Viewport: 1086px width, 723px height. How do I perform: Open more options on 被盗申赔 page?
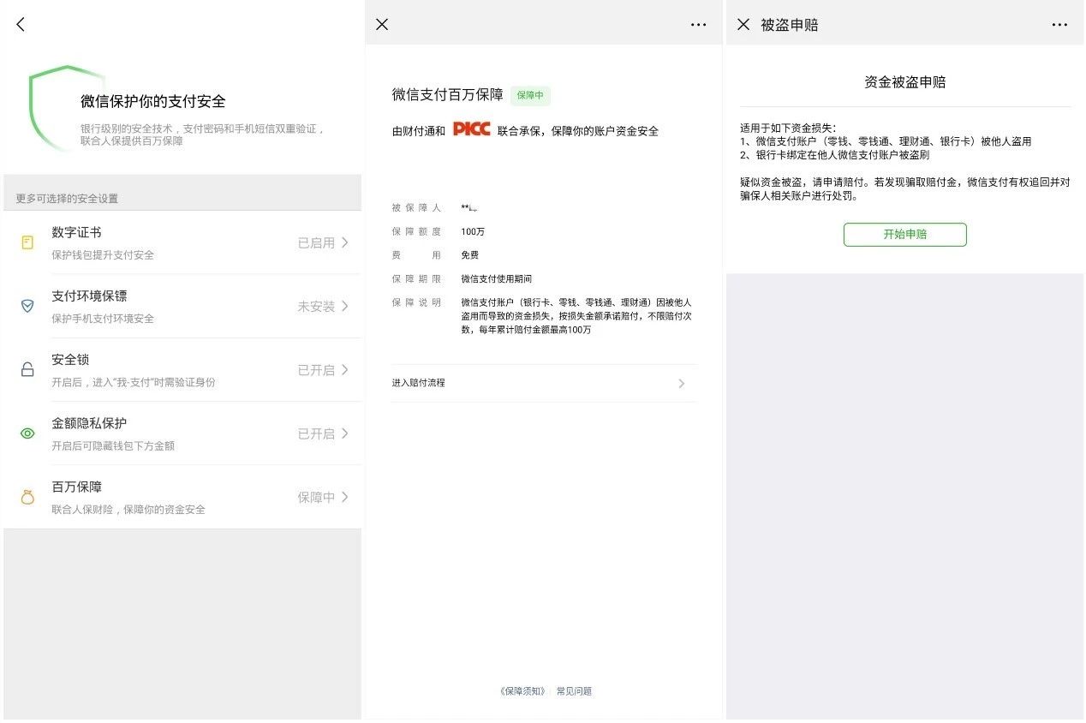tap(1059, 25)
